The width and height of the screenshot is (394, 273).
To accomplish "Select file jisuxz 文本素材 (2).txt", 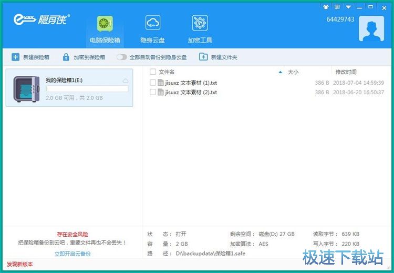I will pos(191,93).
